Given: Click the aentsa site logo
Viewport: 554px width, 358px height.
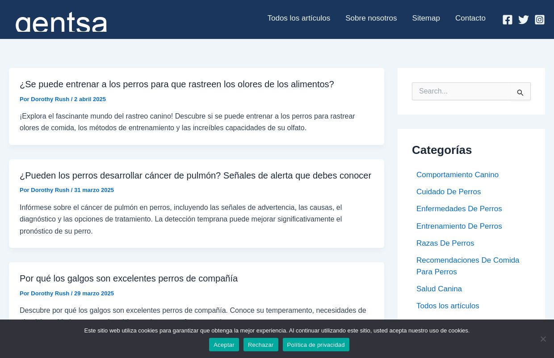Looking at the screenshot, I should (61, 21).
